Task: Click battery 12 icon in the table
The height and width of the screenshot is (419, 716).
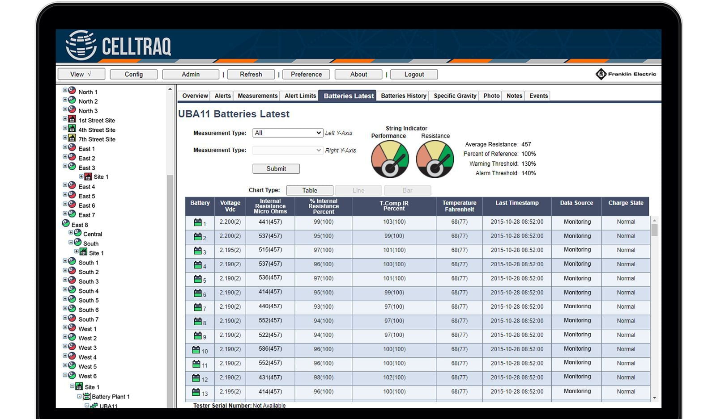Action: 196,378
